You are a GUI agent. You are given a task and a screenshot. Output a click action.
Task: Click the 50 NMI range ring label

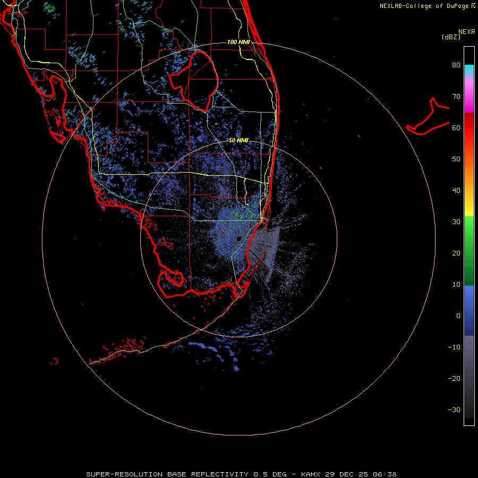238,141
